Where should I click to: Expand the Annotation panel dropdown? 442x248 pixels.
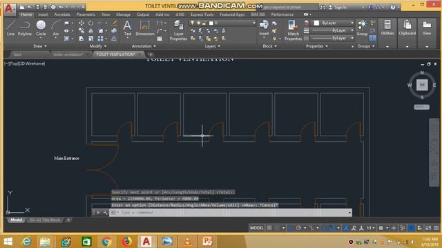144,46
